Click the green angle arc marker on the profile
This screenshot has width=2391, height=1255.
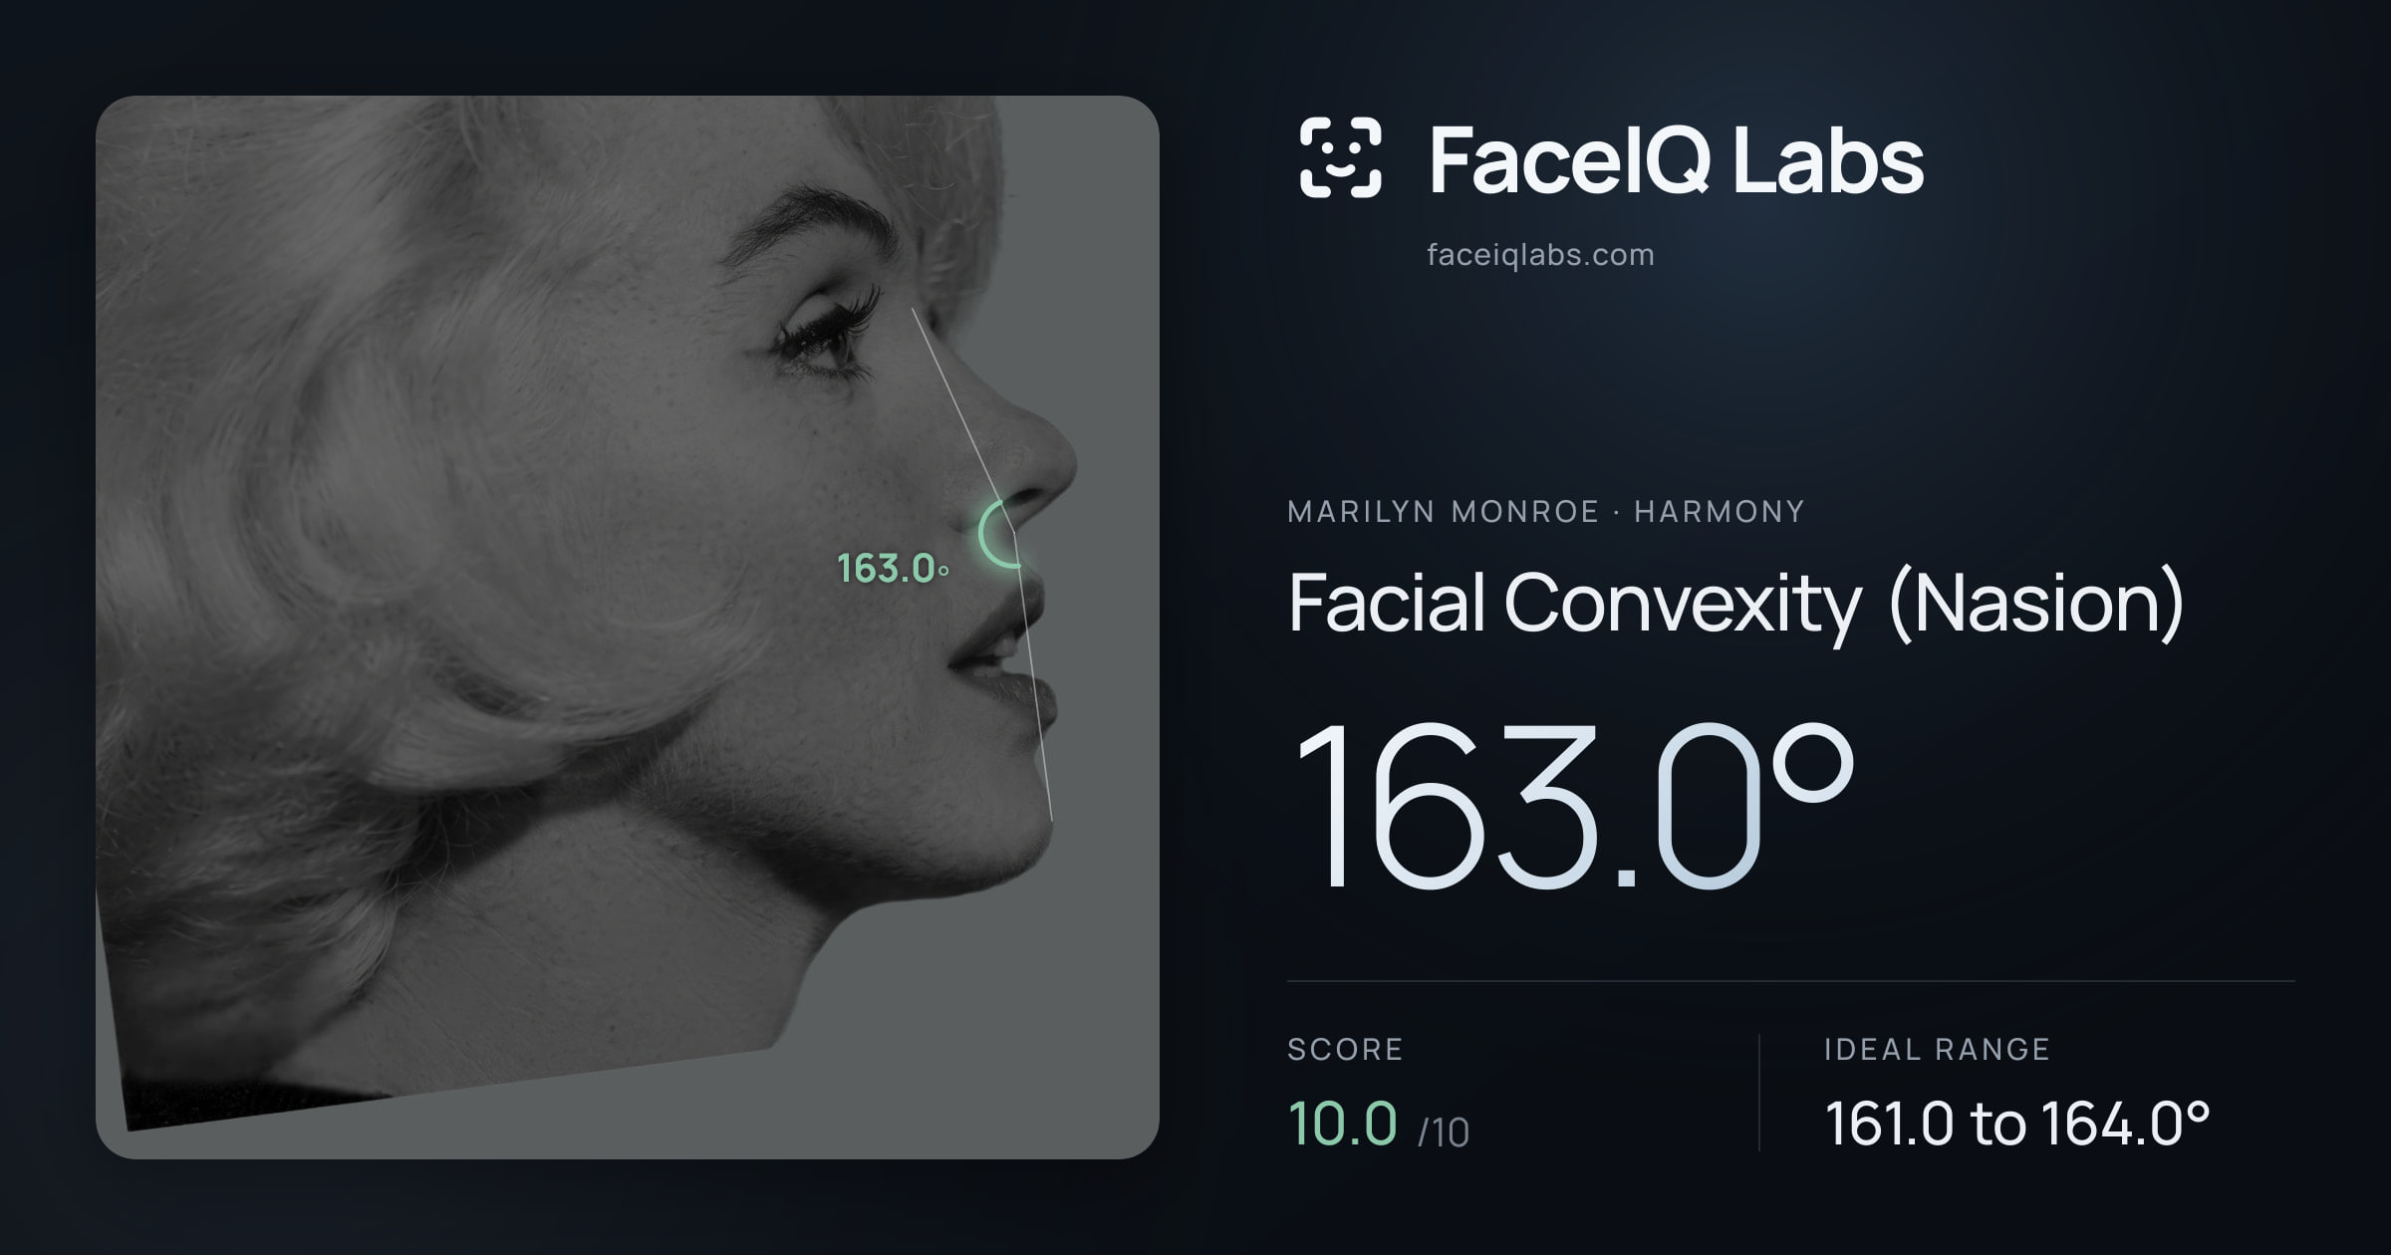click(x=999, y=534)
